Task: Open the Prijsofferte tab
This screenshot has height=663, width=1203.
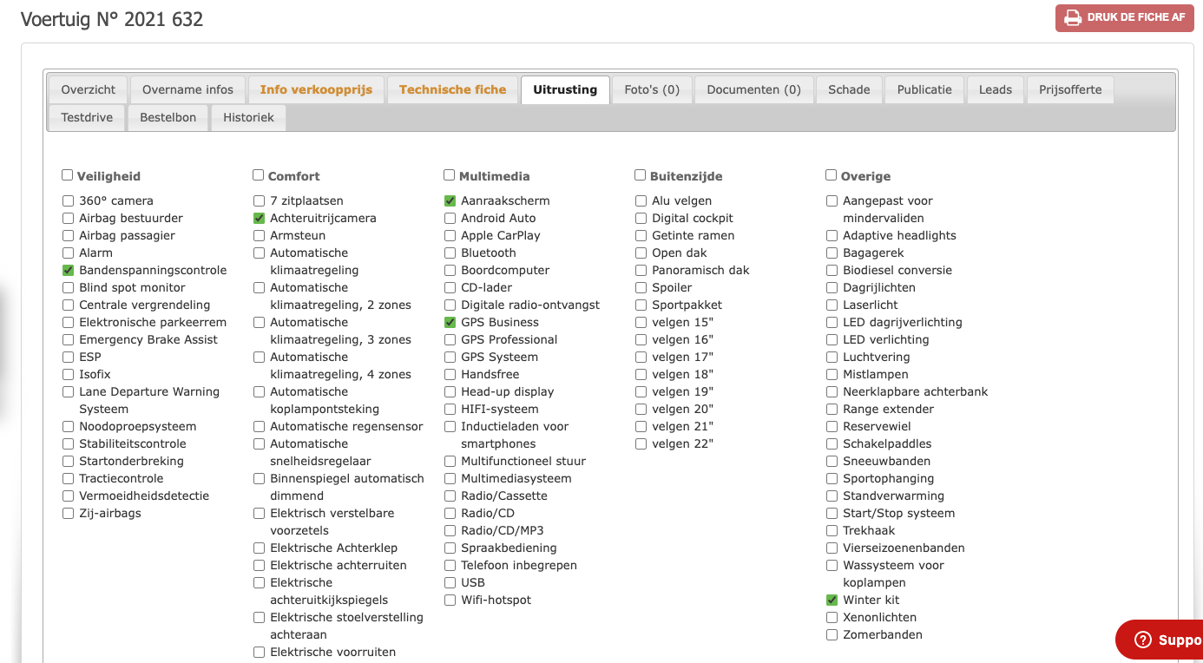Action: (x=1070, y=89)
